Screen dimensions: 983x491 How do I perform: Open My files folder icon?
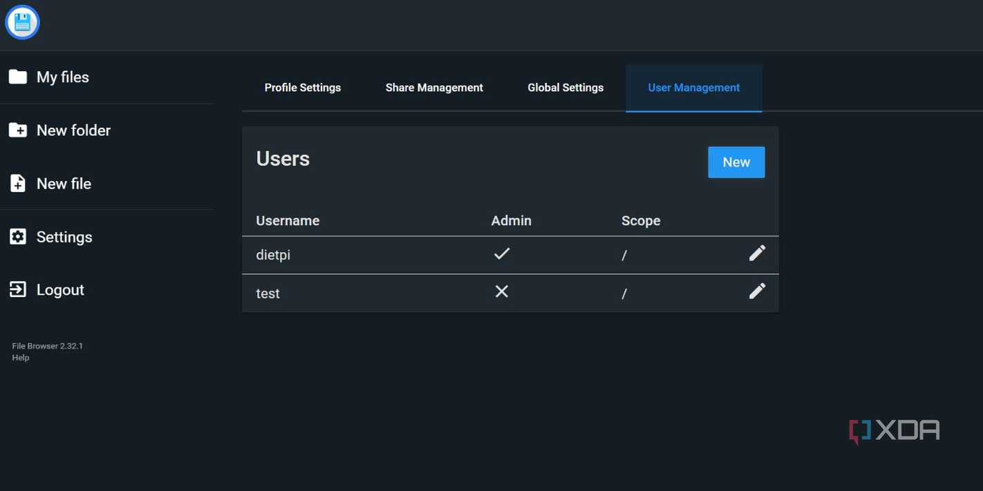[x=18, y=77]
